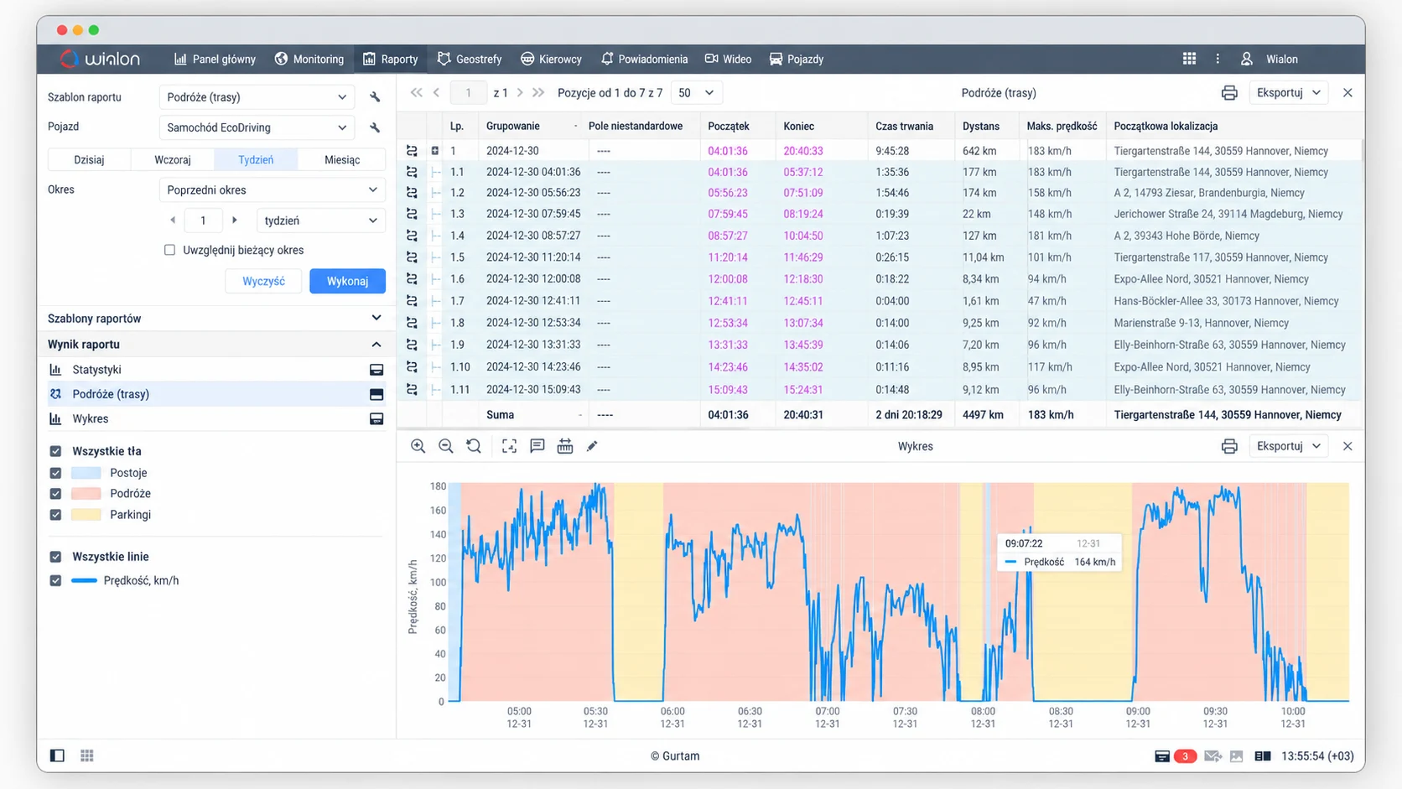Enable Uwzględnij bieżący okres checkbox
1402x789 pixels.
pyautogui.click(x=170, y=250)
